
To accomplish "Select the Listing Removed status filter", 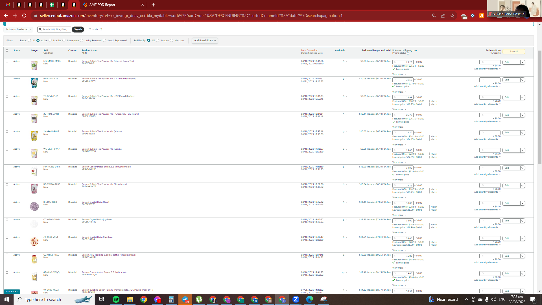I will pyautogui.click(x=82, y=40).
